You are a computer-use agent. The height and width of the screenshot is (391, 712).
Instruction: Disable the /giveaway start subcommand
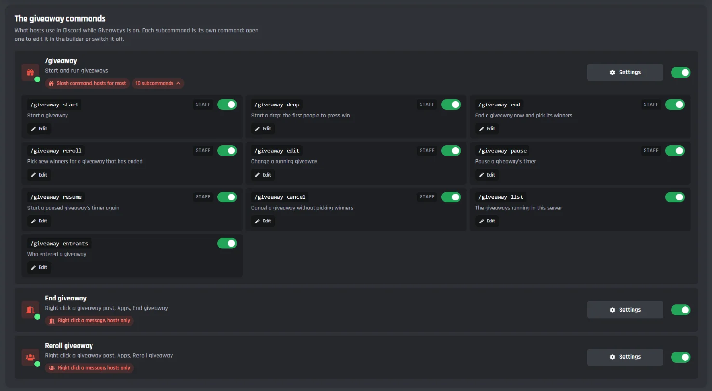pos(227,104)
